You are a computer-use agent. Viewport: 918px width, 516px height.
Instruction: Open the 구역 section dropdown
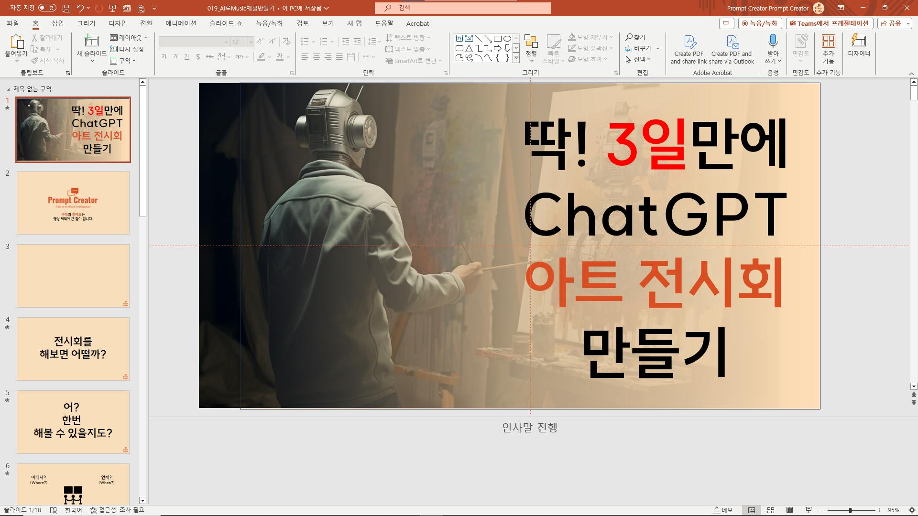pos(123,61)
